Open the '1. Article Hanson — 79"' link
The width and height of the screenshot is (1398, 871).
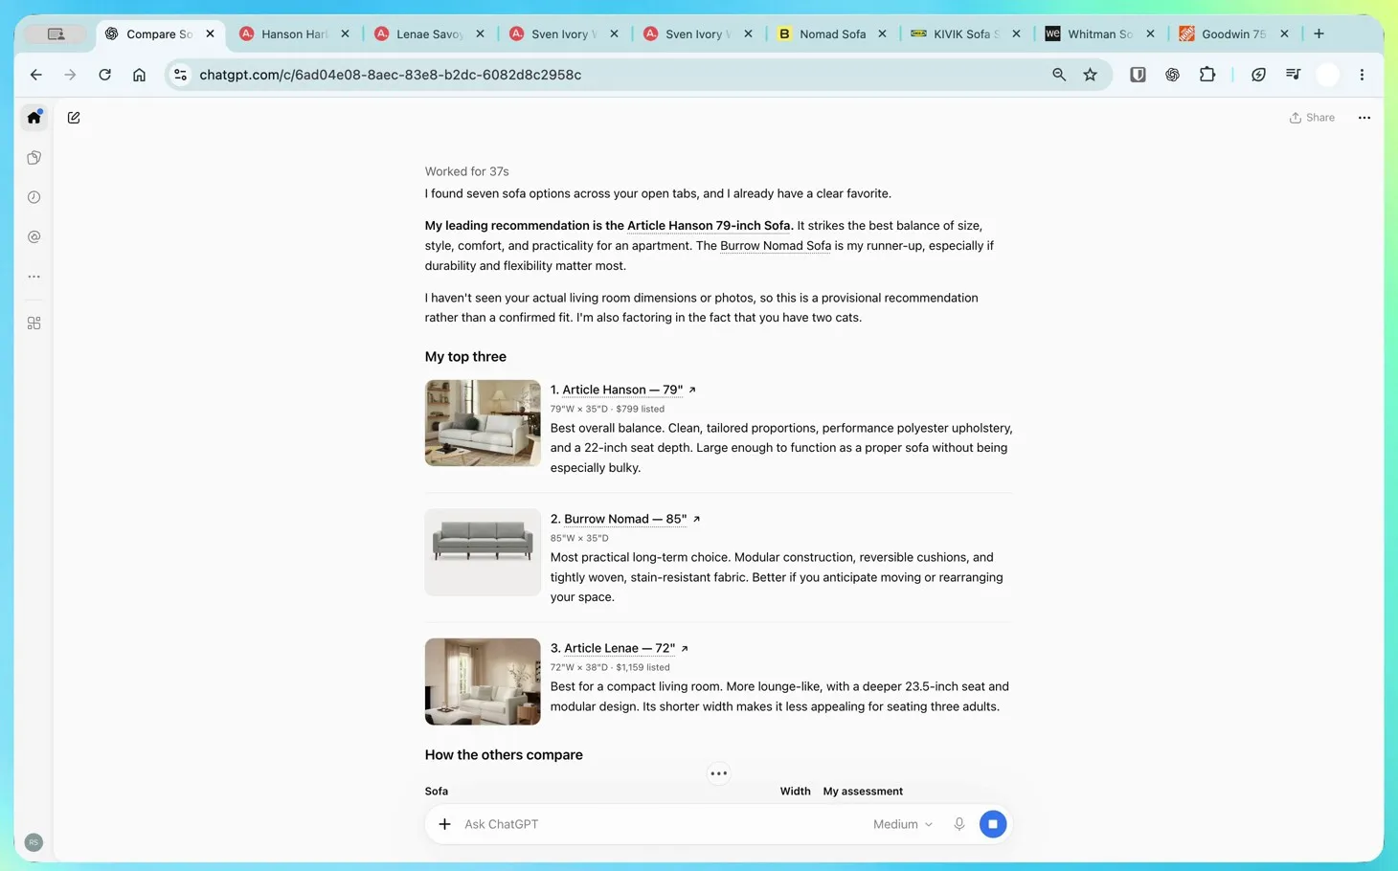[x=623, y=390]
